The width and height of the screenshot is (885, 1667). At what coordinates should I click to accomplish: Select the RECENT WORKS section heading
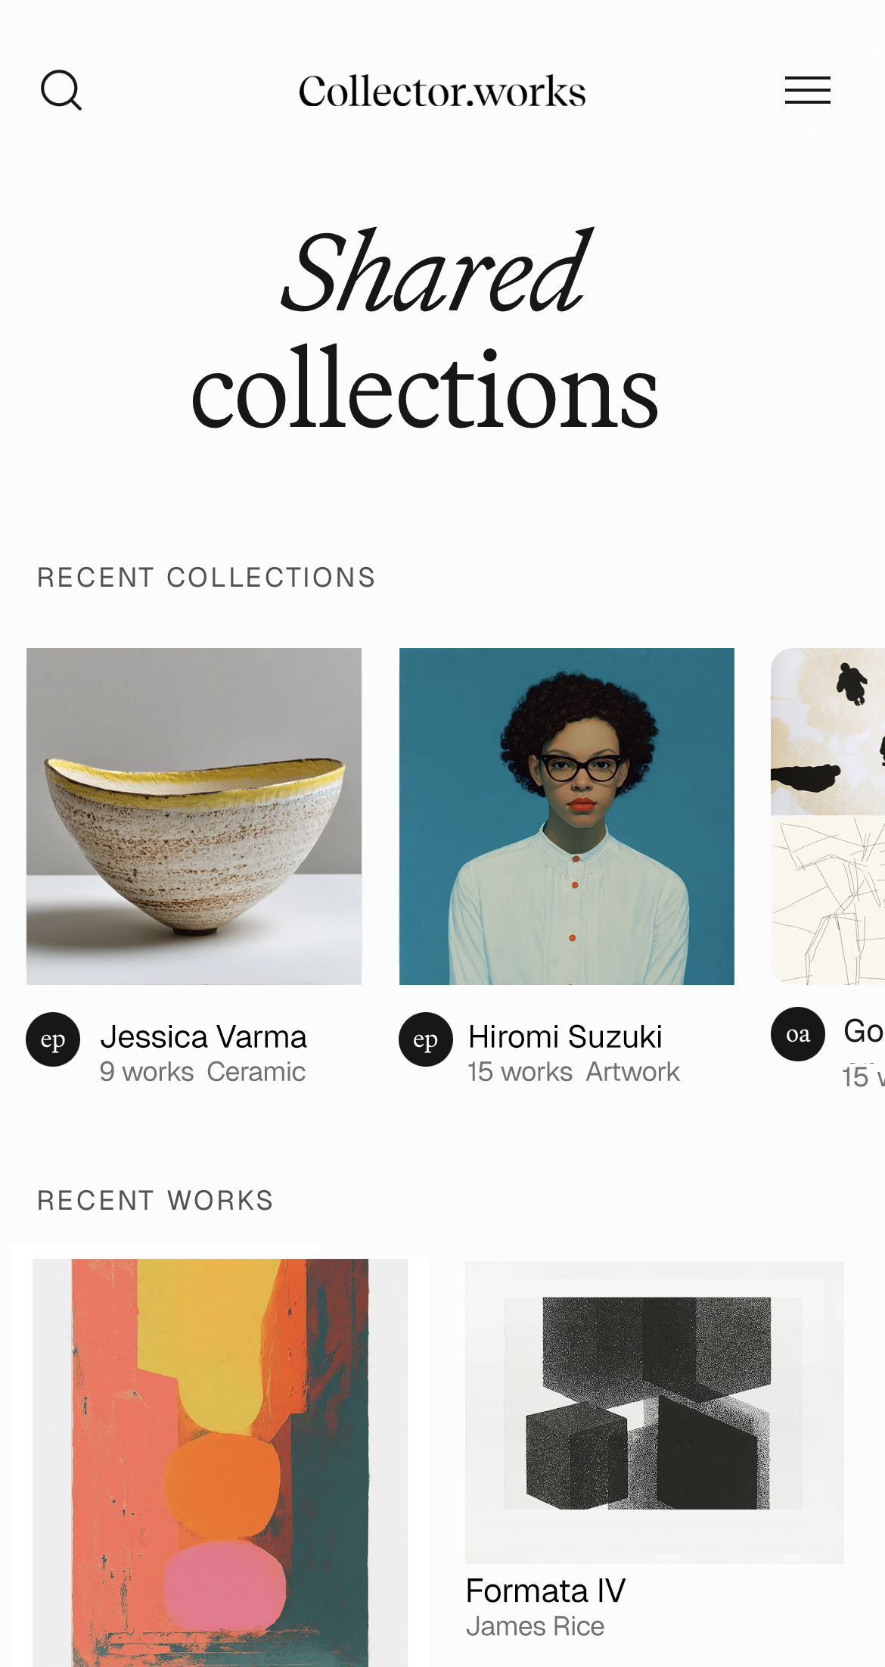(x=155, y=1201)
